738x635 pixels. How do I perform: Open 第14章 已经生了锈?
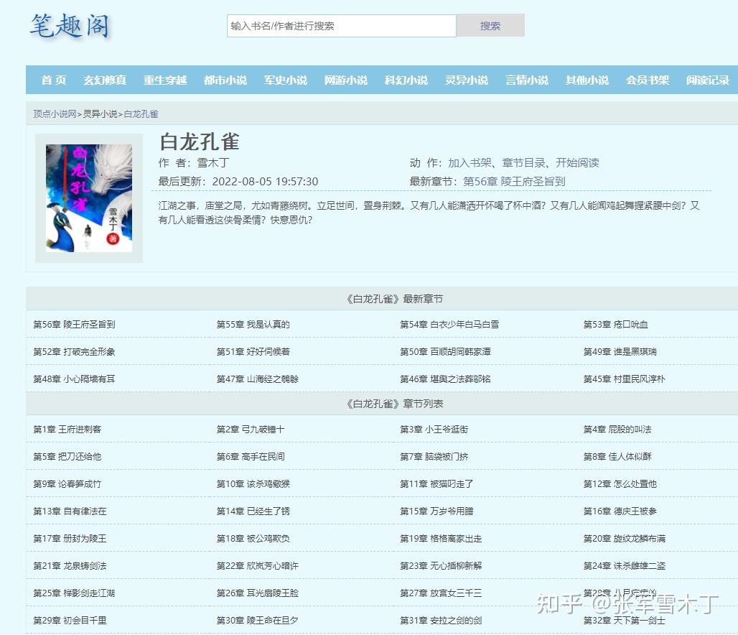[x=253, y=511]
